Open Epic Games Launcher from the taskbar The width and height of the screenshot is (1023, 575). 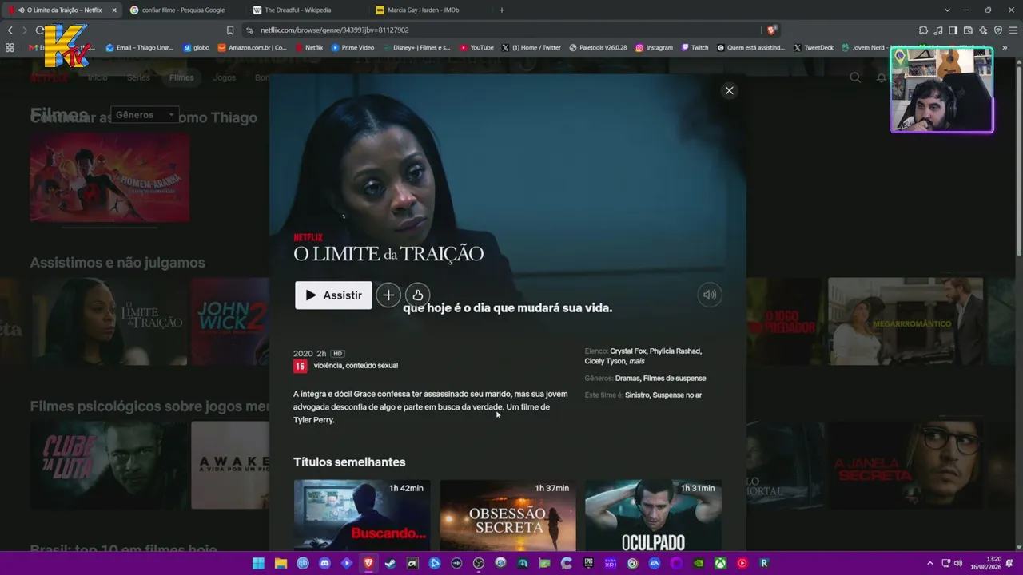[x=589, y=563]
